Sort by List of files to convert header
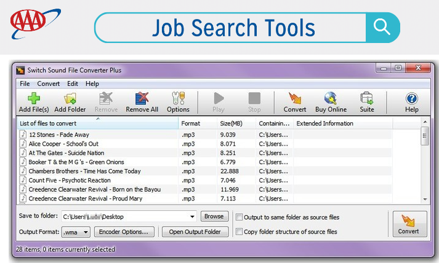Screen dimensions: 439x263 pyautogui.click(x=97, y=124)
